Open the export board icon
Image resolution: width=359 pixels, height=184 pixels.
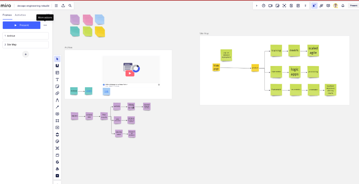63,6
